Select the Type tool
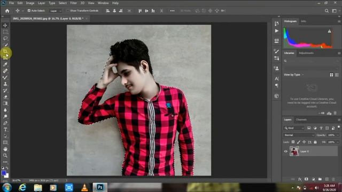This screenshot has width=342, height=192. point(5,130)
